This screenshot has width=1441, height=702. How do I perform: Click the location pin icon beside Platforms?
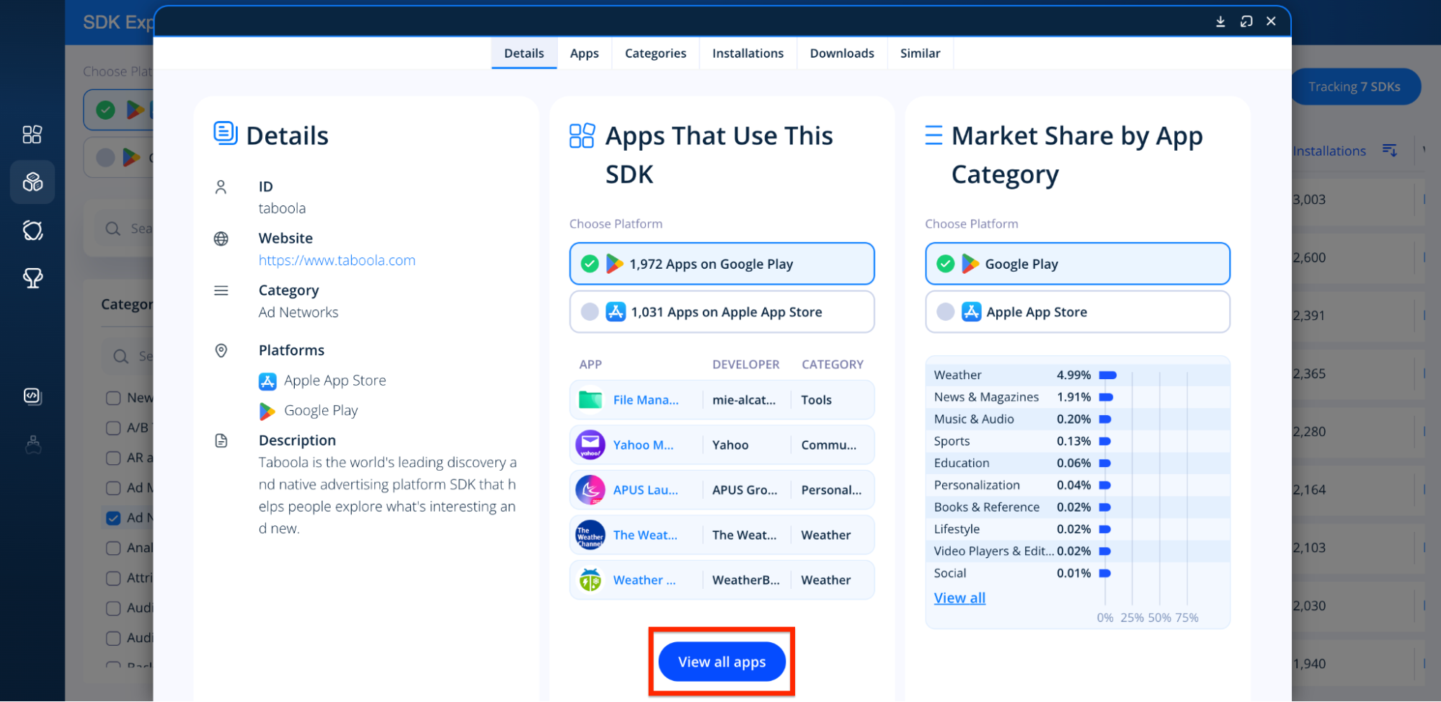(221, 351)
